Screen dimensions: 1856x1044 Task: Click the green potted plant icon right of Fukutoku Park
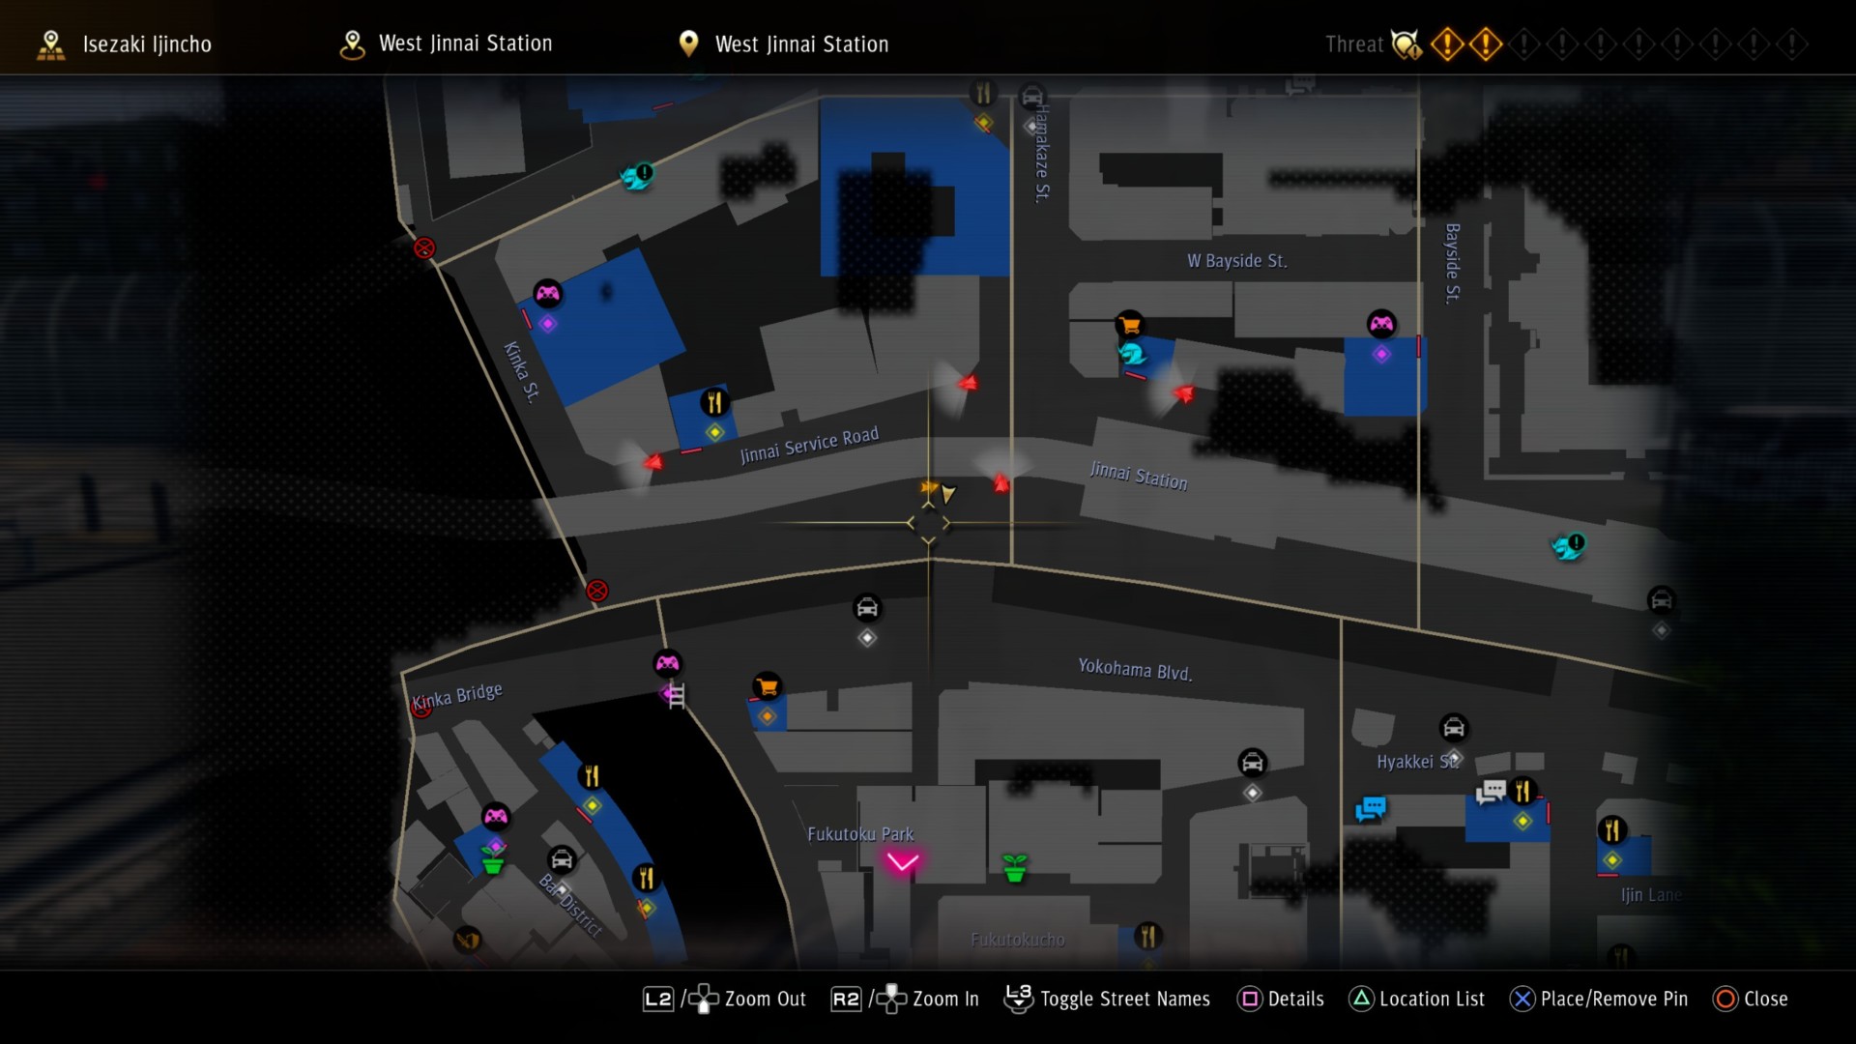pyautogui.click(x=1014, y=867)
